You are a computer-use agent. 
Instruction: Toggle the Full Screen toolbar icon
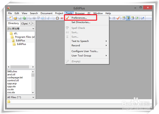[137, 18]
